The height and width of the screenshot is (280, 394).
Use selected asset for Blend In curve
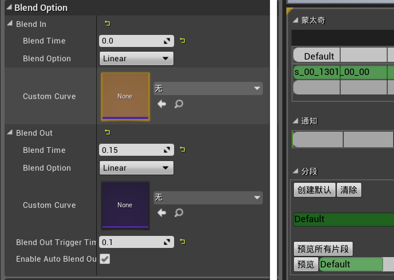(162, 104)
